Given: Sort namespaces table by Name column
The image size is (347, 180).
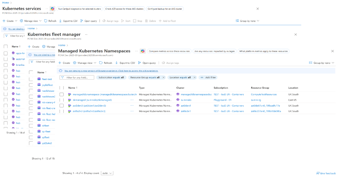Looking at the screenshot, I should click(x=73, y=88).
